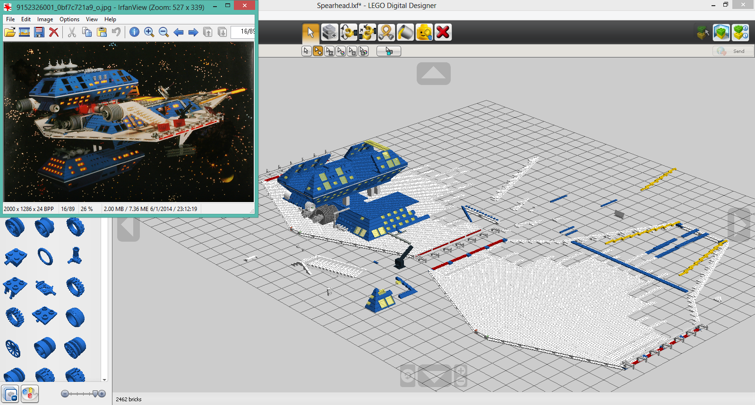Choose the connected selection sub-tool
Screen dimensions: 755x405
[329, 51]
